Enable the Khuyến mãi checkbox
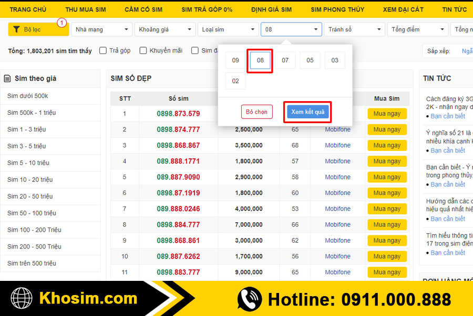Viewport: 473px width, 316px height. (x=143, y=50)
